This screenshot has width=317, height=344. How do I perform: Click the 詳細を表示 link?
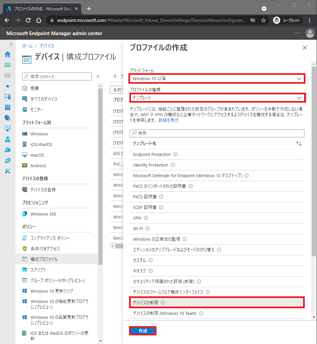pos(168,120)
